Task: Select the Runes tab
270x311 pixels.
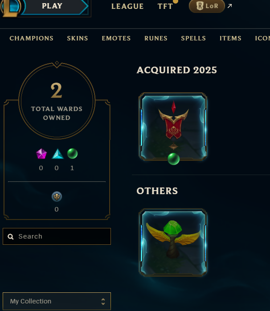Action: [x=156, y=38]
